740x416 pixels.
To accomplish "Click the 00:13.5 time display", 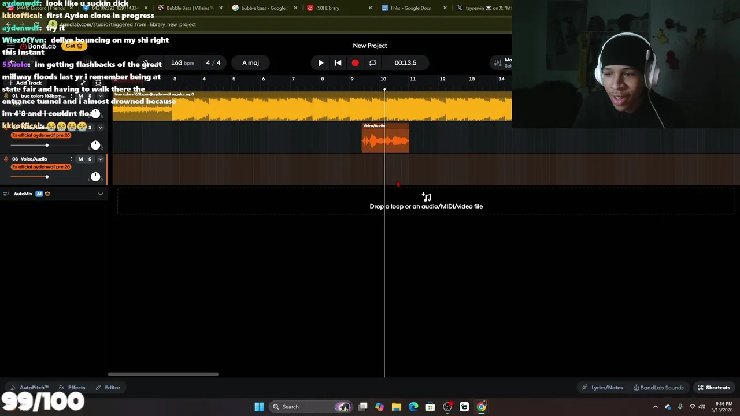I will pos(405,62).
